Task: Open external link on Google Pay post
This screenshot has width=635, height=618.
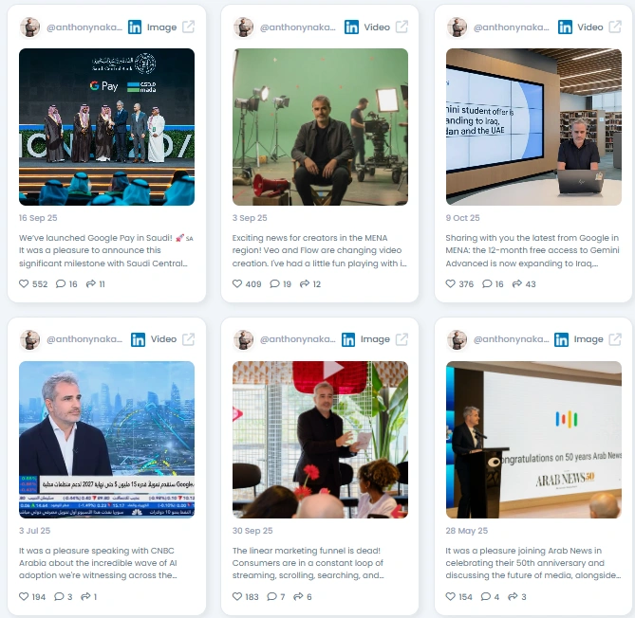Action: click(188, 27)
